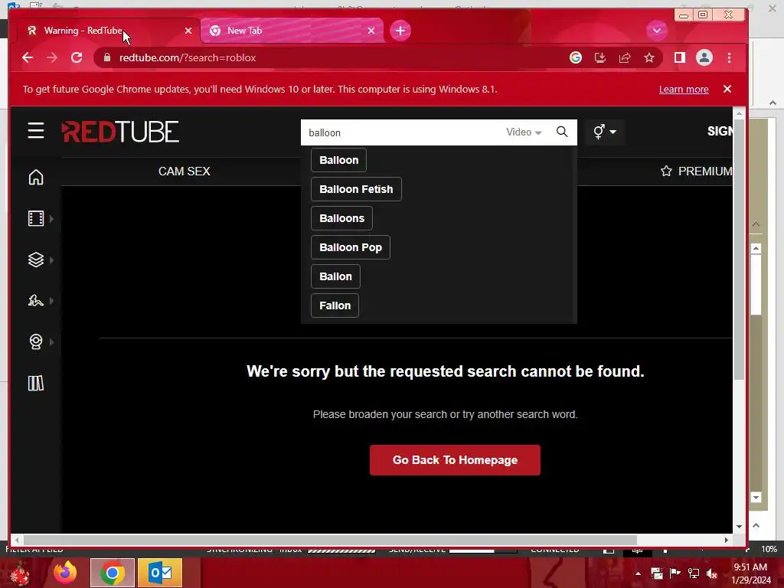Screen dimensions: 784x588
Task: Open Chrome tab search chevron
Action: click(656, 31)
